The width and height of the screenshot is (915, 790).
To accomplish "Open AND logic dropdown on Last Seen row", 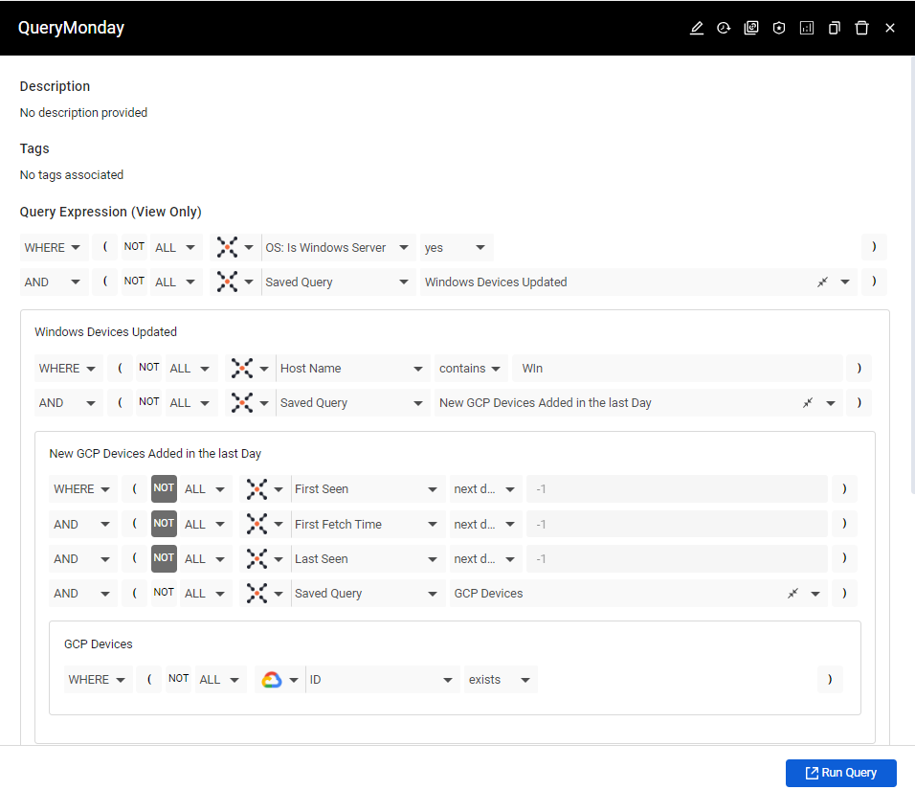I will pyautogui.click(x=83, y=559).
